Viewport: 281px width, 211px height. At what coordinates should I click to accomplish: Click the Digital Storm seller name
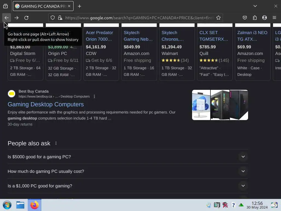coord(23,54)
